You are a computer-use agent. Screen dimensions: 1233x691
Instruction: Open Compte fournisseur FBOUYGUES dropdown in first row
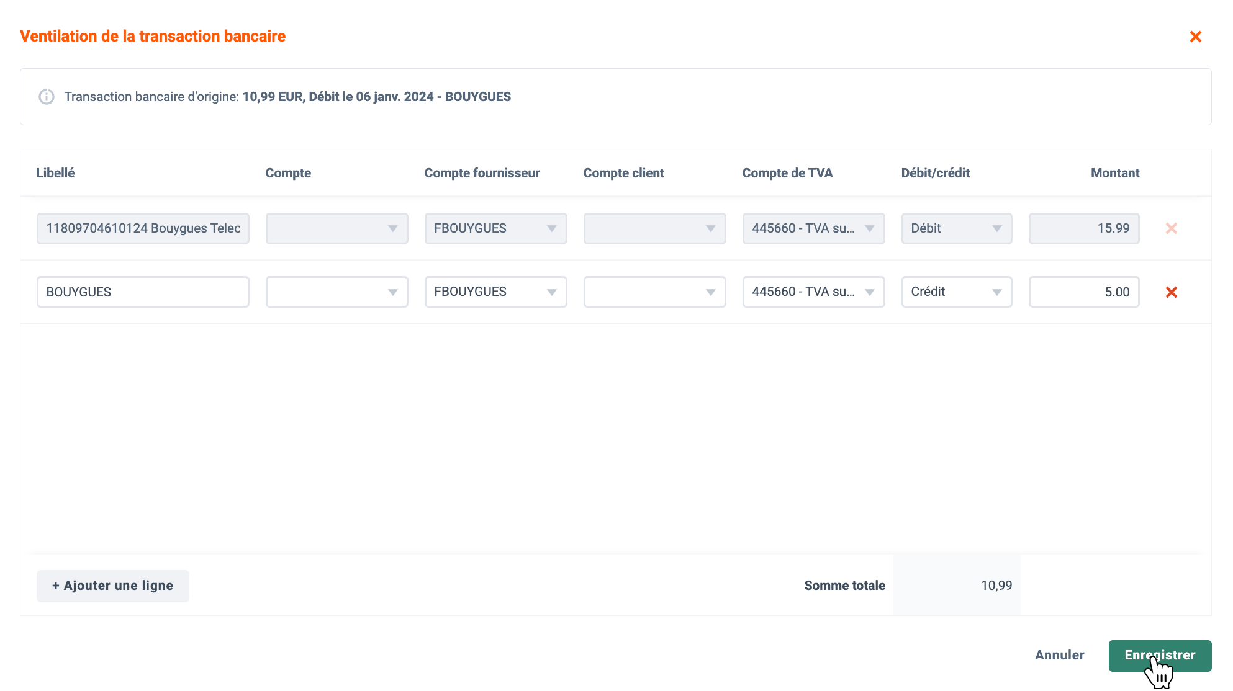coord(495,228)
